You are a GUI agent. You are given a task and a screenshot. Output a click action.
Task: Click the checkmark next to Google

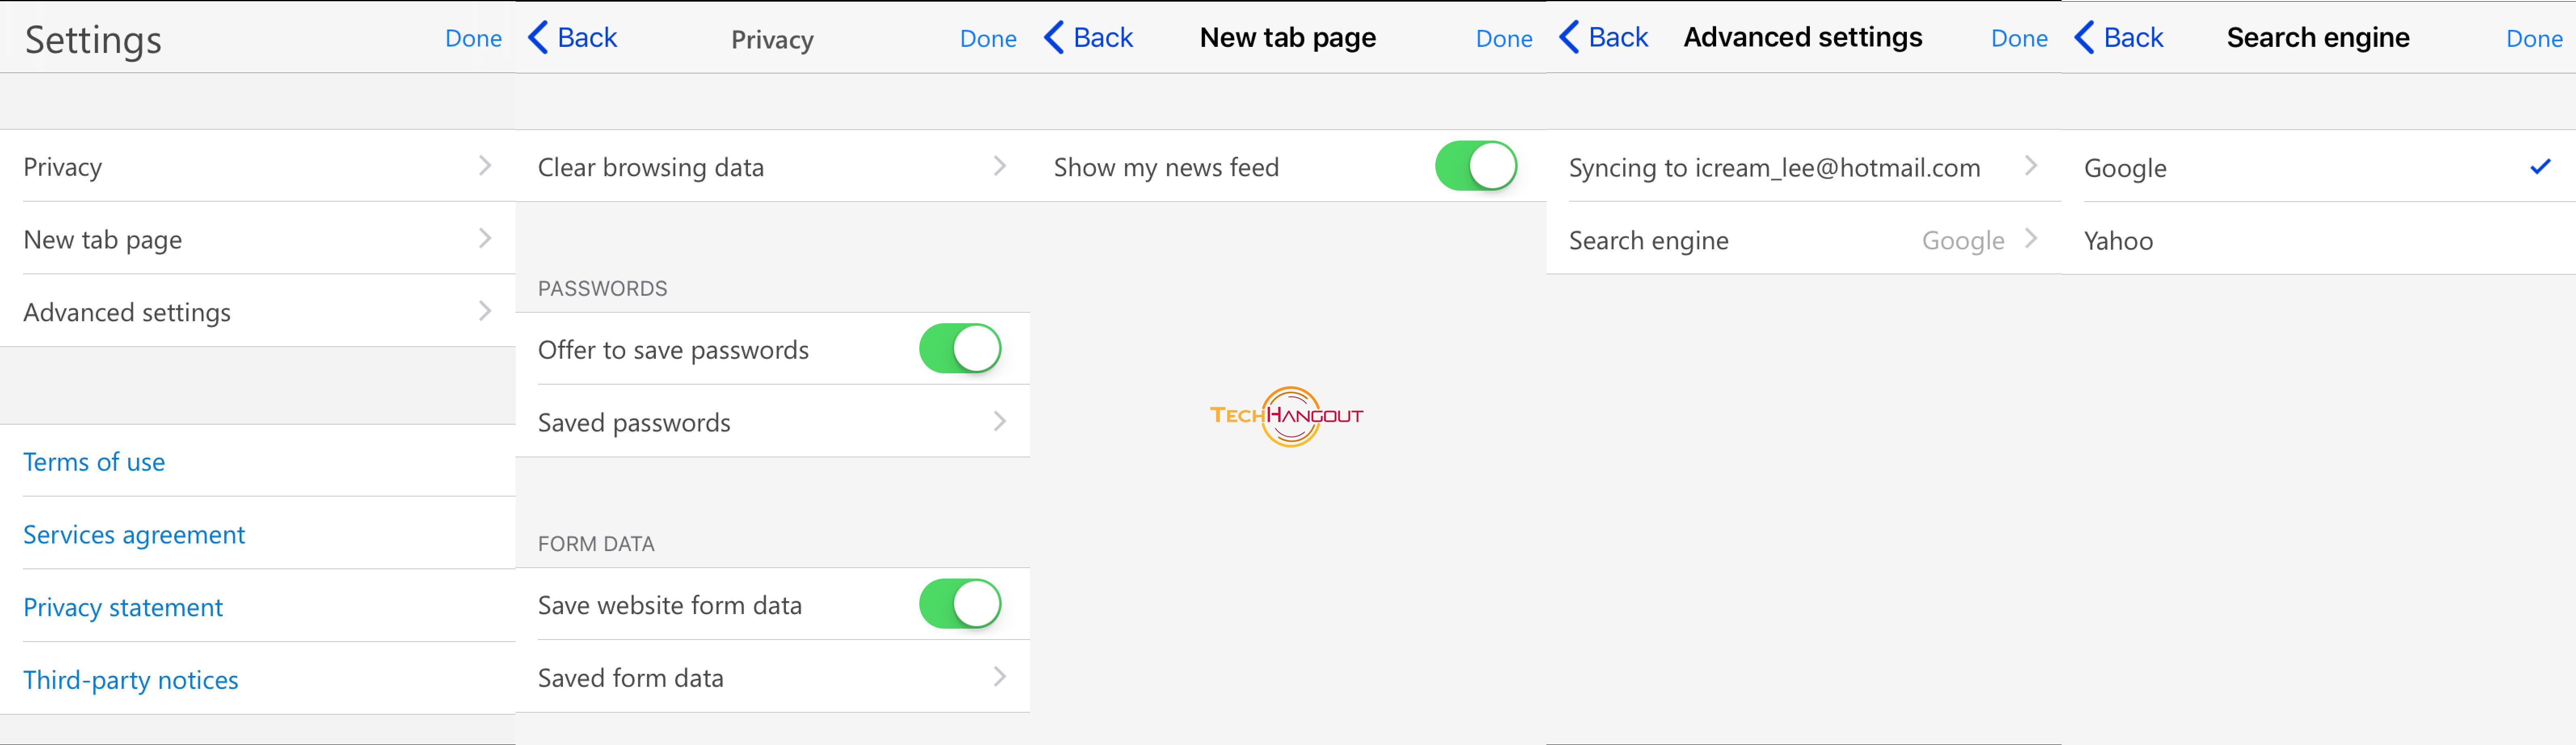pos(2540,167)
